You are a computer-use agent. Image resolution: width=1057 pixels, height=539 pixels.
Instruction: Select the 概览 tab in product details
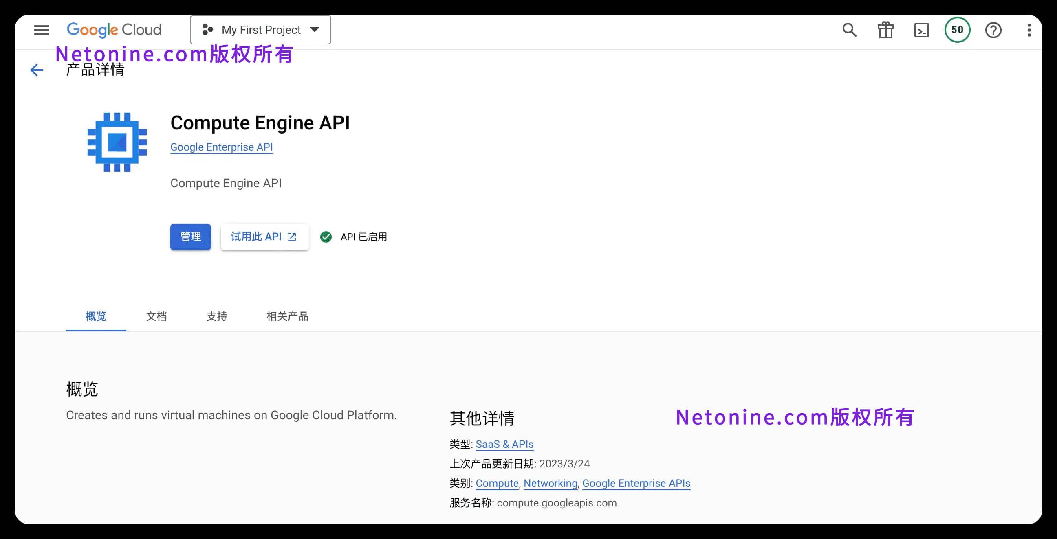[96, 316]
